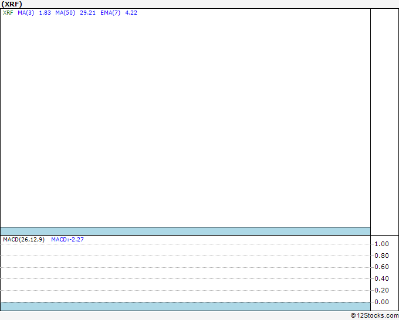The image size is (399, 320).
Task: Click the 0.00 axis label
Action: coord(381,302)
